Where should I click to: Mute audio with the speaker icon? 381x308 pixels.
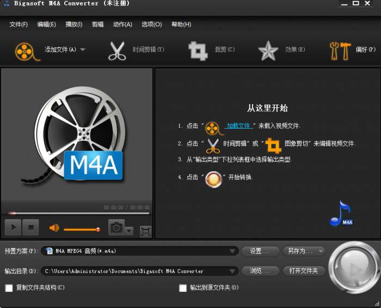pyautogui.click(x=54, y=228)
